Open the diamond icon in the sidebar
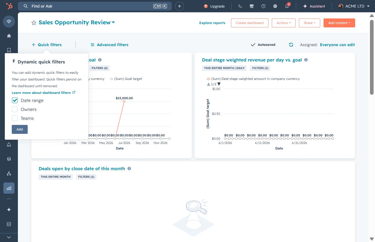375x242 pixels. [9, 22]
